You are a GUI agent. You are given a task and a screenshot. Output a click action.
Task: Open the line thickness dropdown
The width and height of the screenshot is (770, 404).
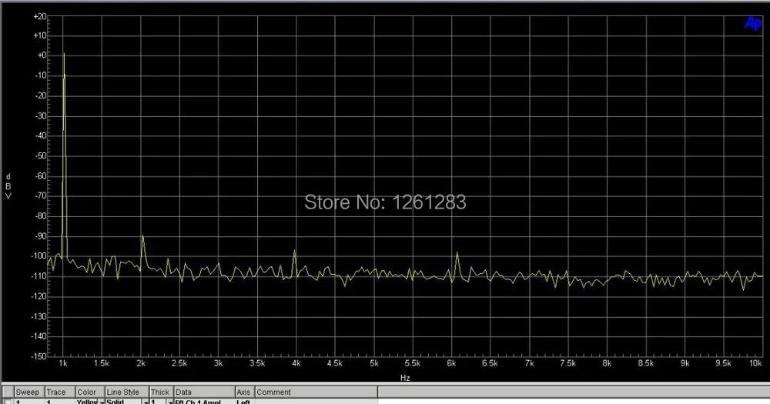[170, 402]
